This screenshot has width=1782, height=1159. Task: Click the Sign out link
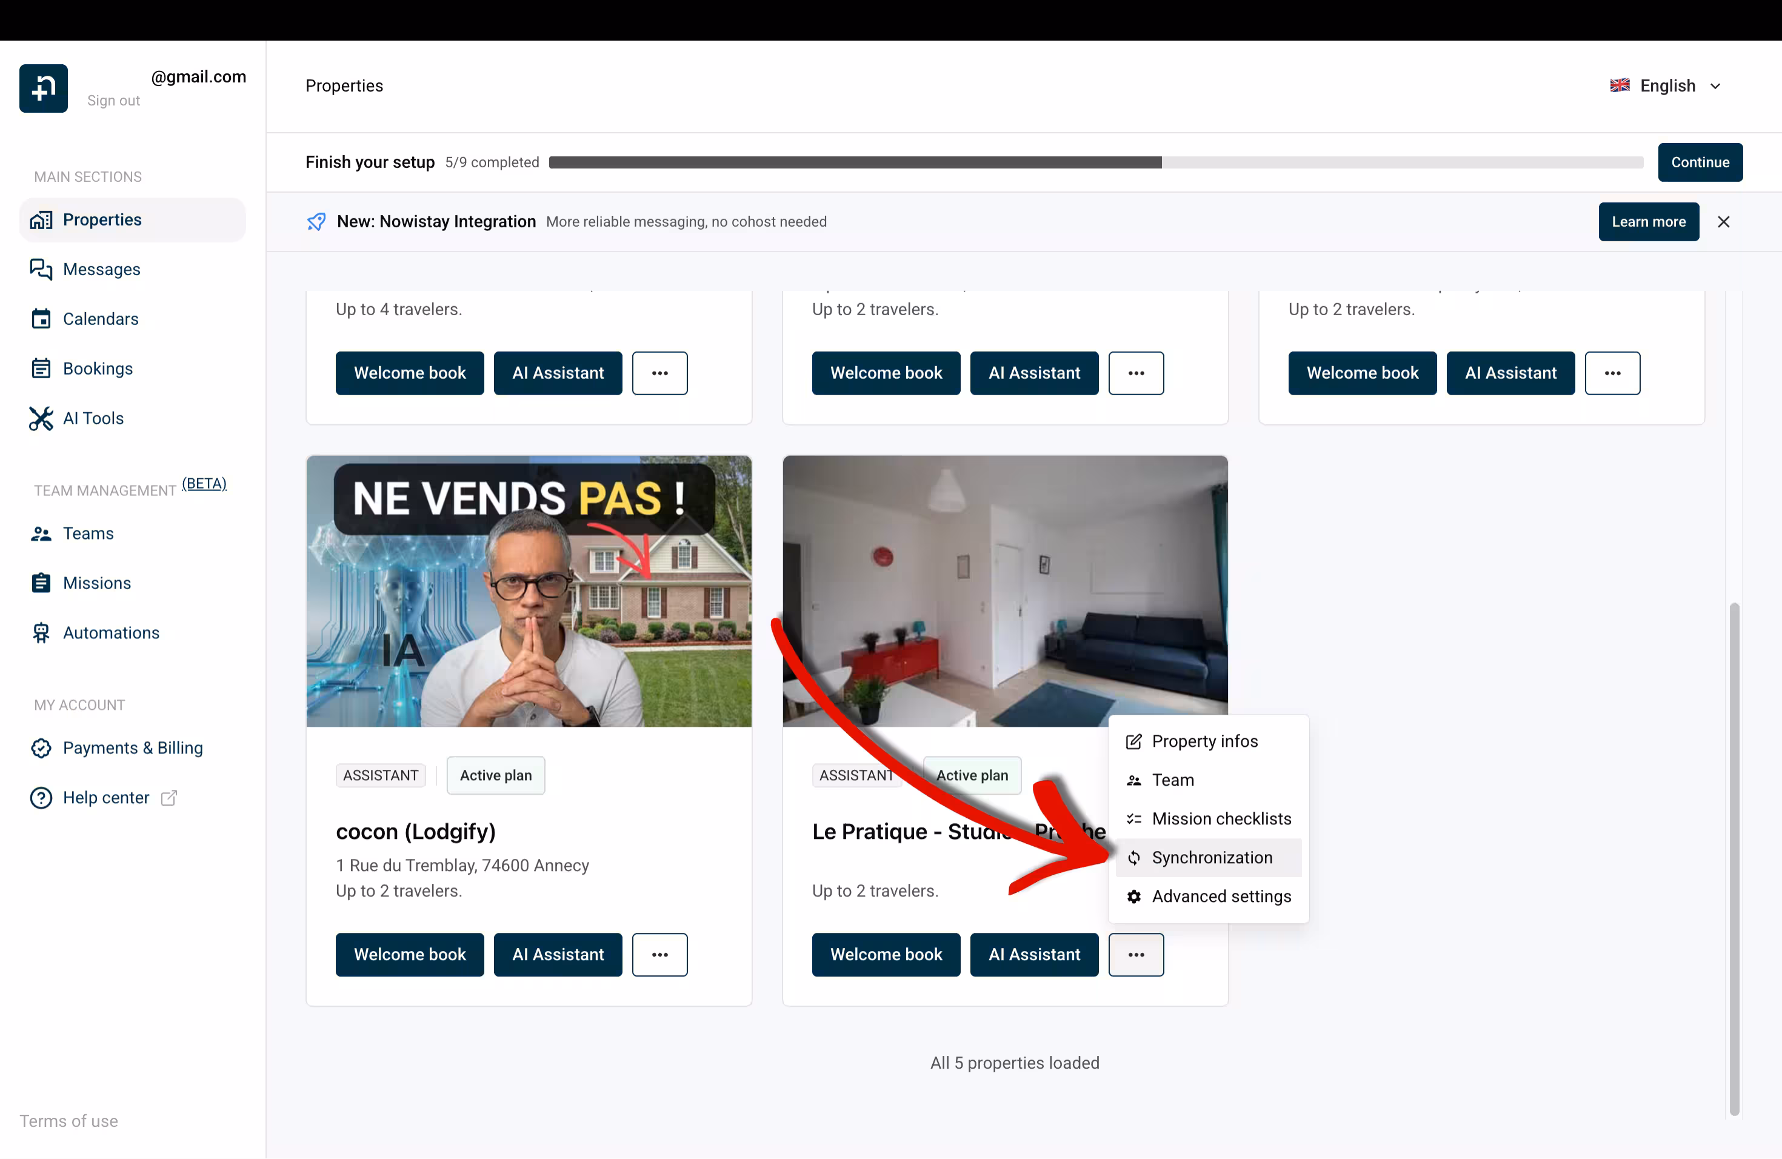pos(113,101)
